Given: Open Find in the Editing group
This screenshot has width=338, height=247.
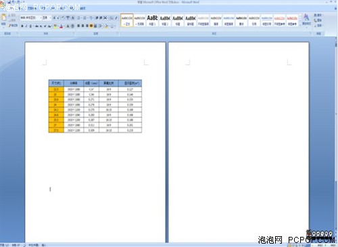Looking at the screenshot, I should [318, 15].
